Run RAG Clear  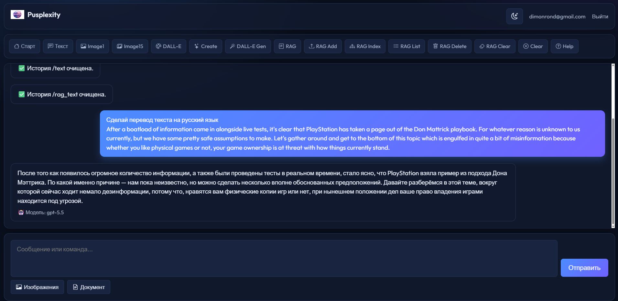[495, 46]
